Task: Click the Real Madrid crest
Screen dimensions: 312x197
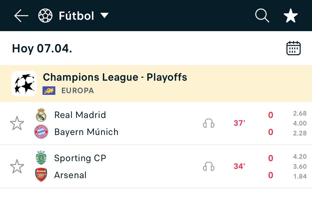Action: (x=41, y=115)
